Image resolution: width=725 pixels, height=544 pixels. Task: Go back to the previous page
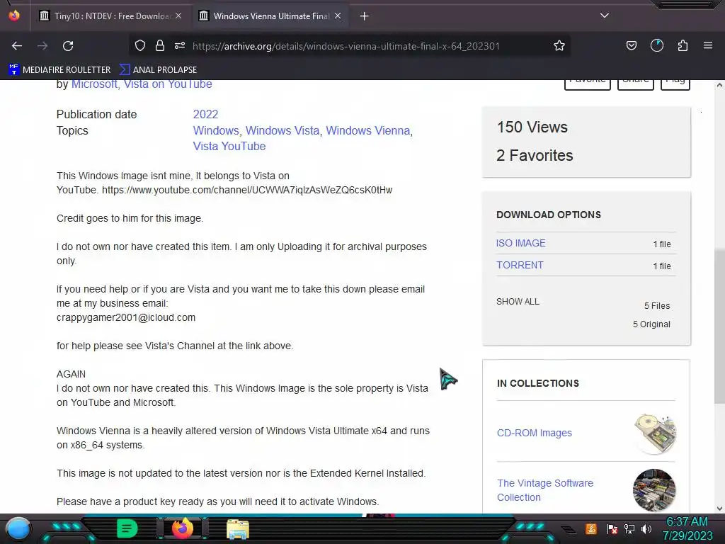pos(17,46)
